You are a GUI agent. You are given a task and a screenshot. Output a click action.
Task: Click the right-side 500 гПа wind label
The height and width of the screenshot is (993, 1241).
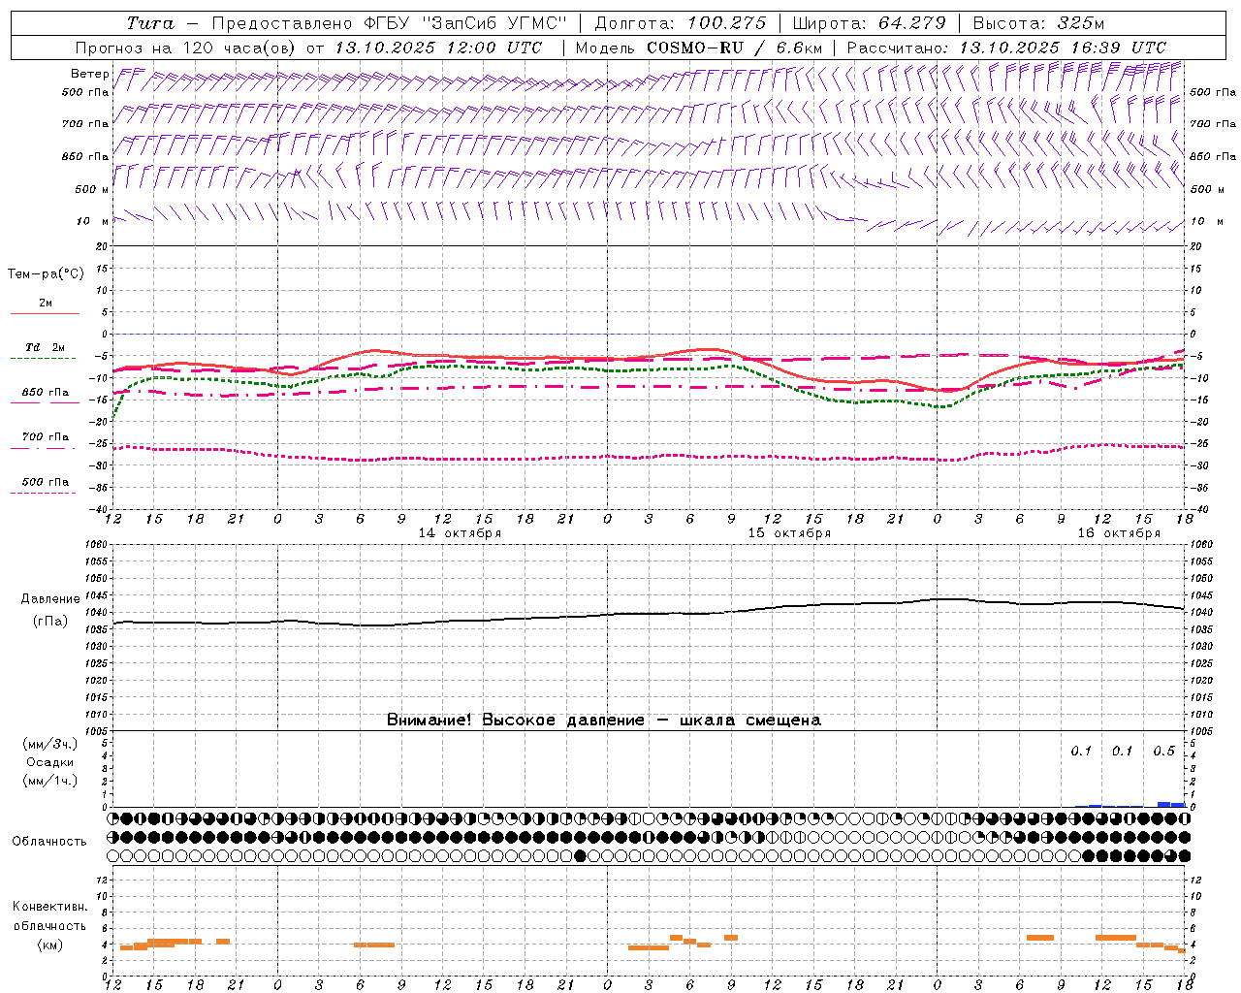(1213, 92)
